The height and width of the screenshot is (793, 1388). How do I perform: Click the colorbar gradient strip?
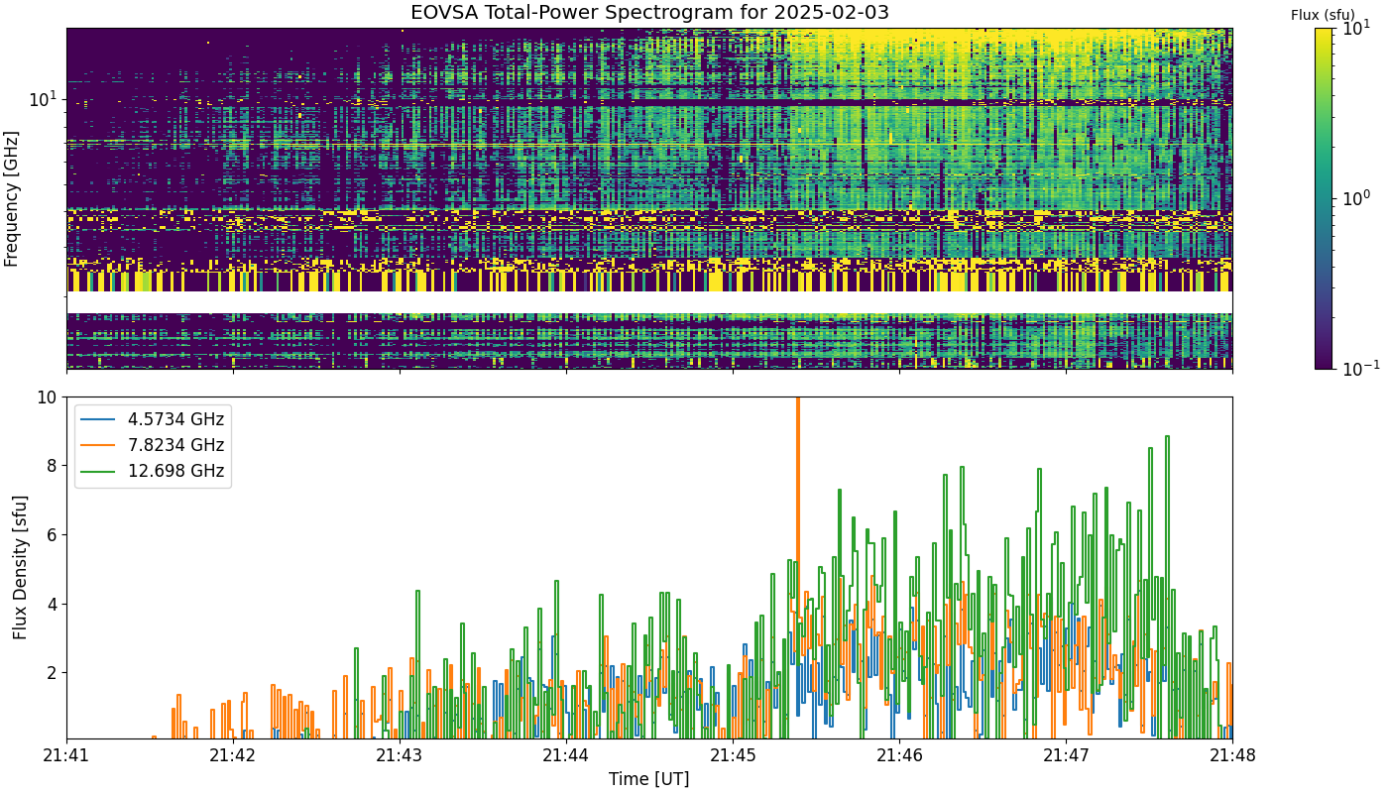coord(1324,198)
